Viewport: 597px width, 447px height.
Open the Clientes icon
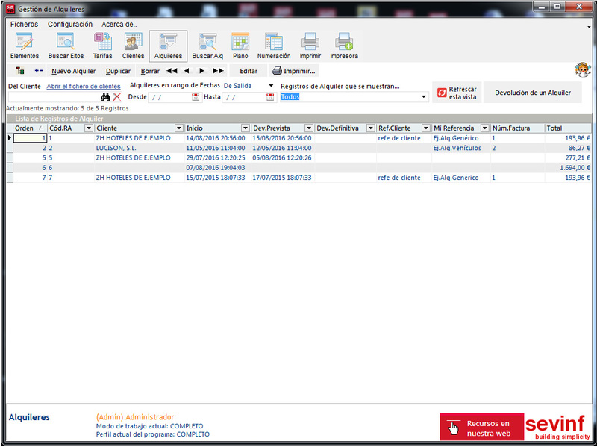[134, 46]
